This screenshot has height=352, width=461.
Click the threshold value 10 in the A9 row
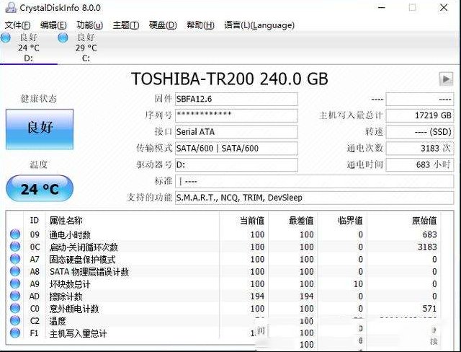coord(358,284)
